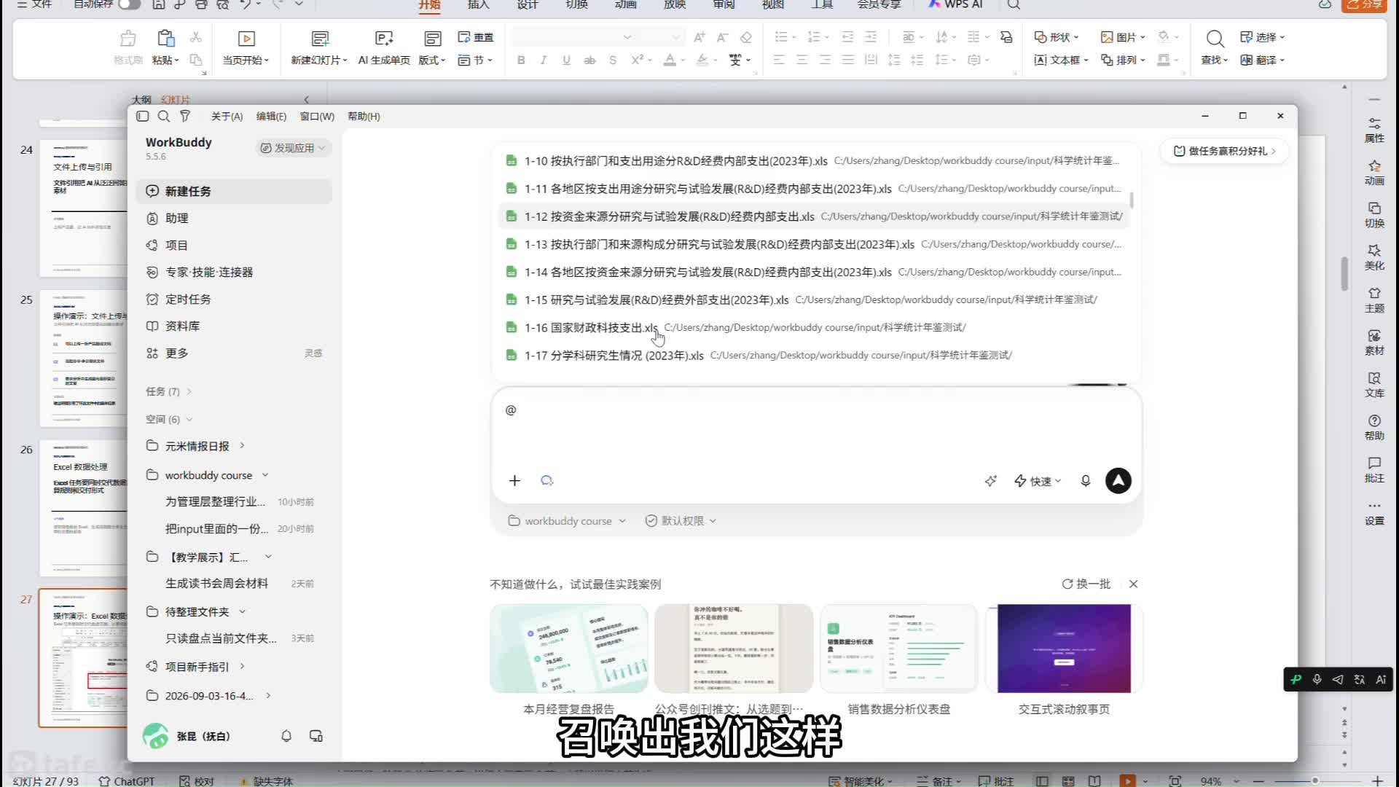Open the 动画 animation panel in WPS sidebar

tap(1374, 173)
